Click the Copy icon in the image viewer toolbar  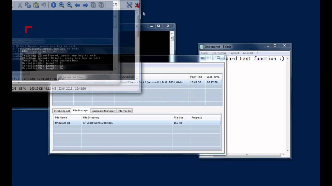[28, 5]
